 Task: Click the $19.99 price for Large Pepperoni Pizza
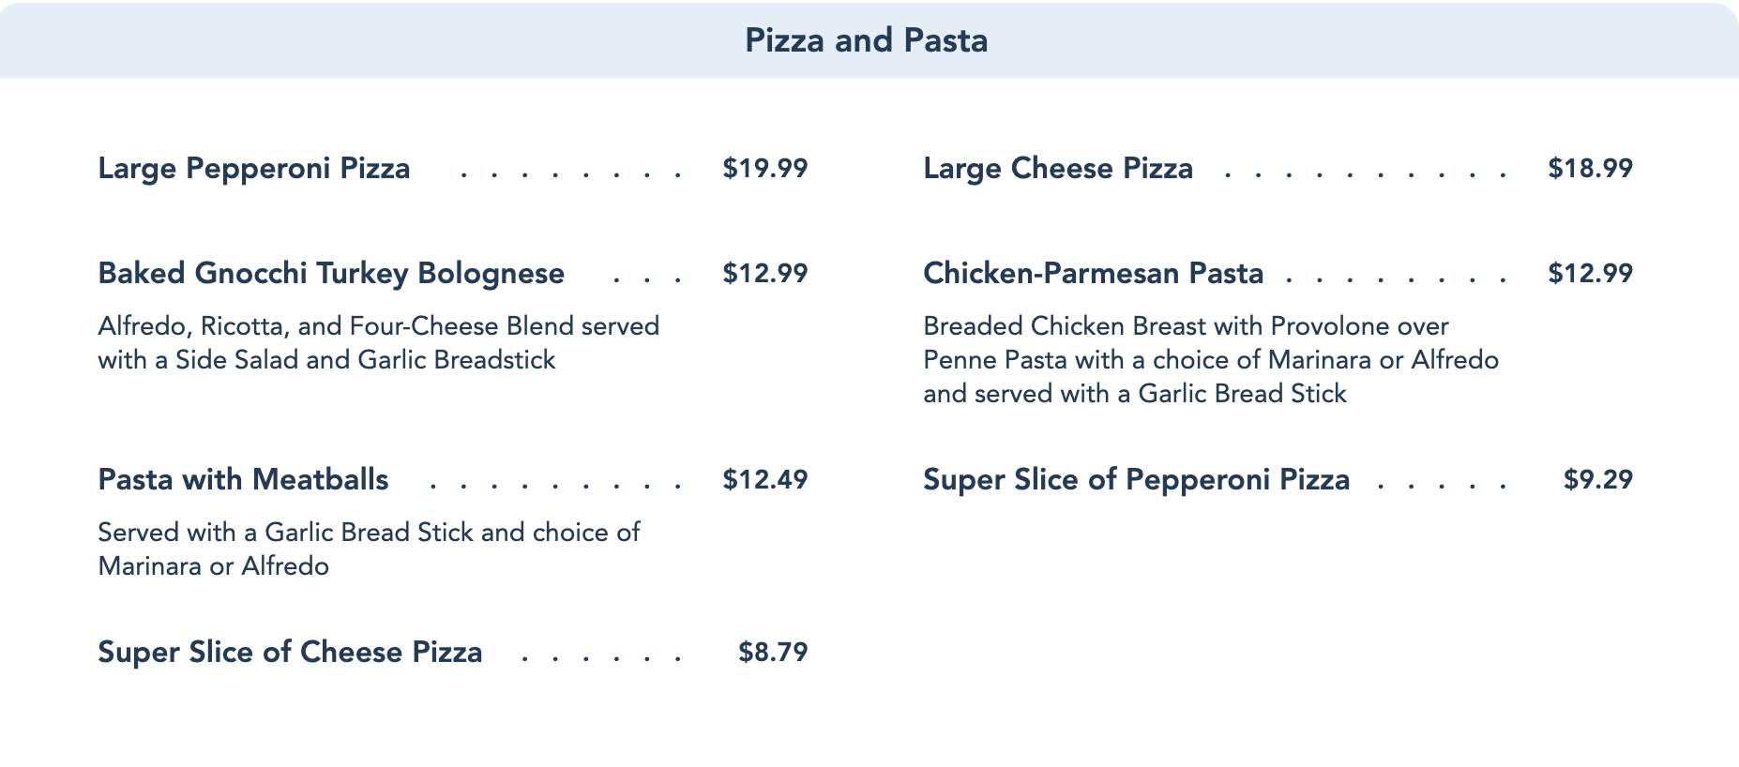tap(764, 169)
